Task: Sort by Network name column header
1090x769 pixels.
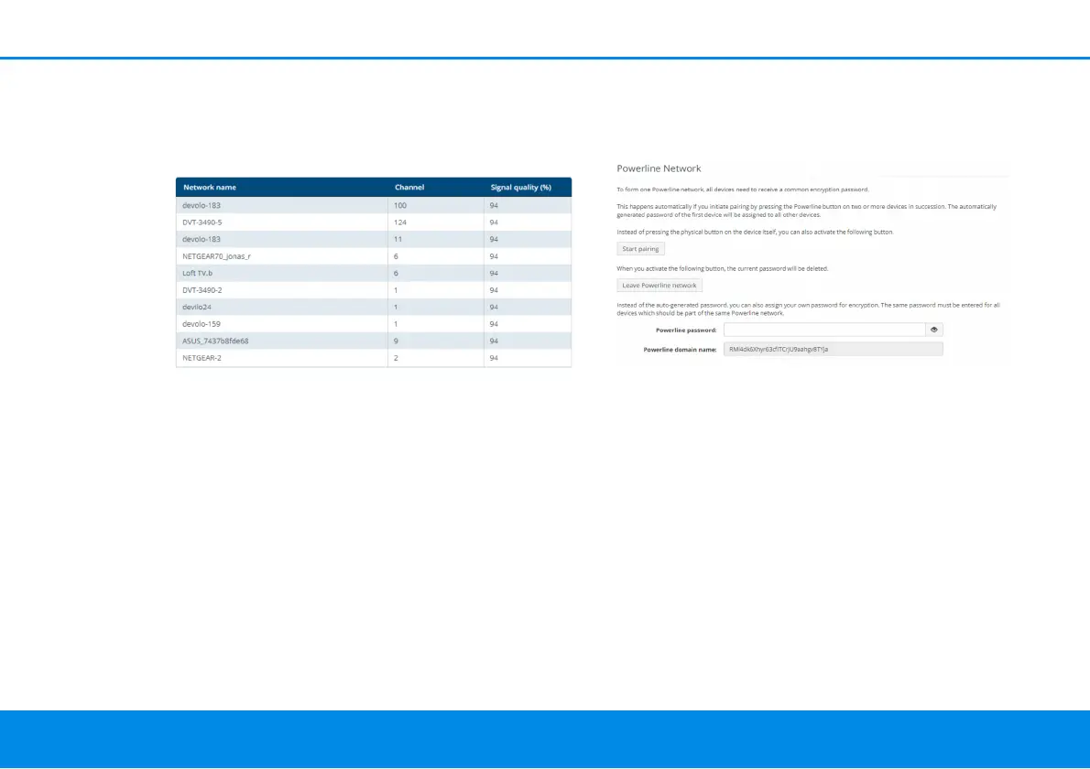Action: tap(209, 187)
